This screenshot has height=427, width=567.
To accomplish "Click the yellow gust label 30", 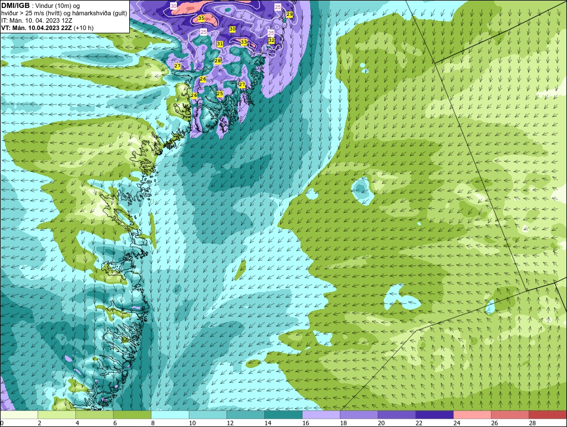I will (x=232, y=29).
